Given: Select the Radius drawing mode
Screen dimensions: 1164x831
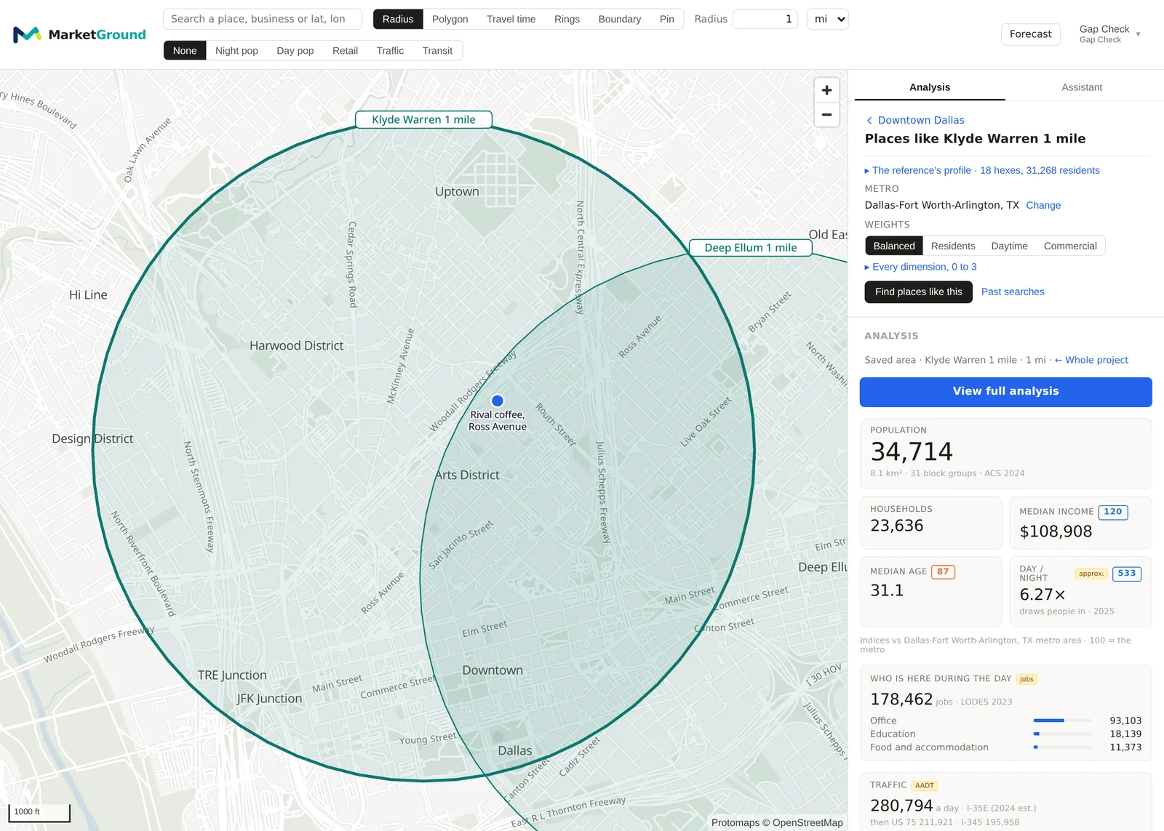Looking at the screenshot, I should click(x=398, y=19).
